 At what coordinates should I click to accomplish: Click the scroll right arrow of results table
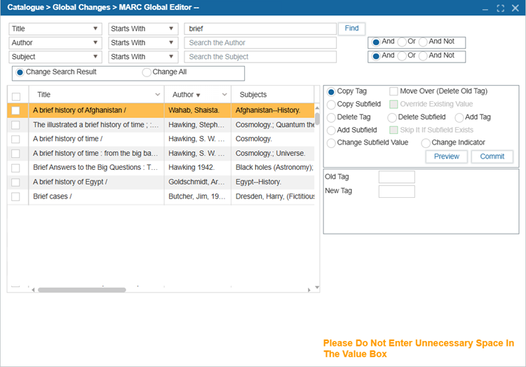[x=309, y=290]
